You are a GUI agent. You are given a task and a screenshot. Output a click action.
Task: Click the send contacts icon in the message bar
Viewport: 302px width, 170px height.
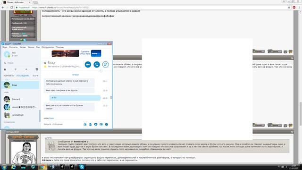pyautogui.click(x=101, y=125)
